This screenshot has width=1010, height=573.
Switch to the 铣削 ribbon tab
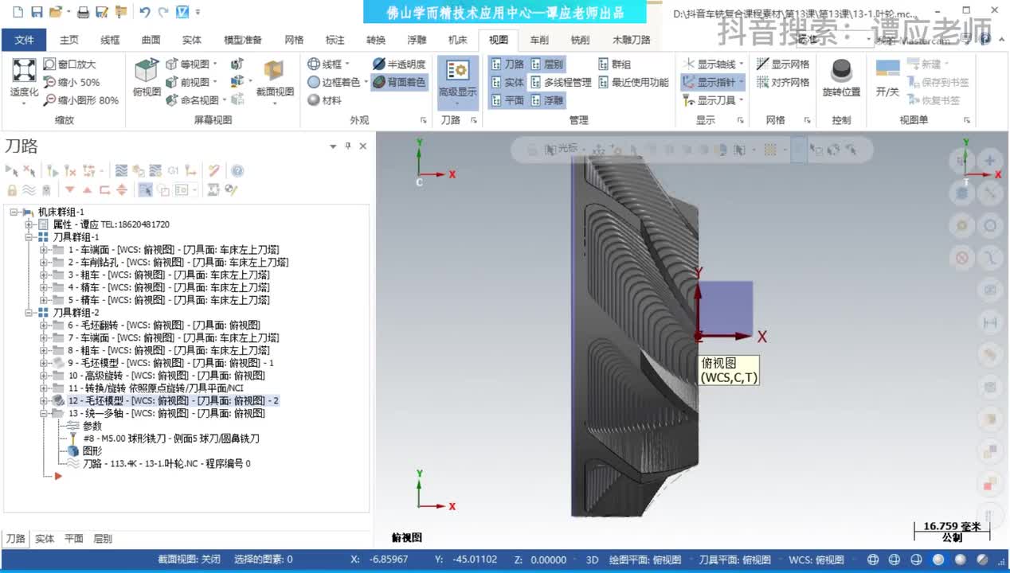(581, 40)
